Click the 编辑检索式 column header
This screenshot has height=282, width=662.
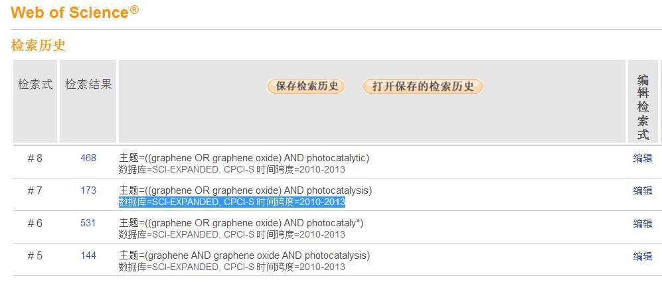coord(643,106)
